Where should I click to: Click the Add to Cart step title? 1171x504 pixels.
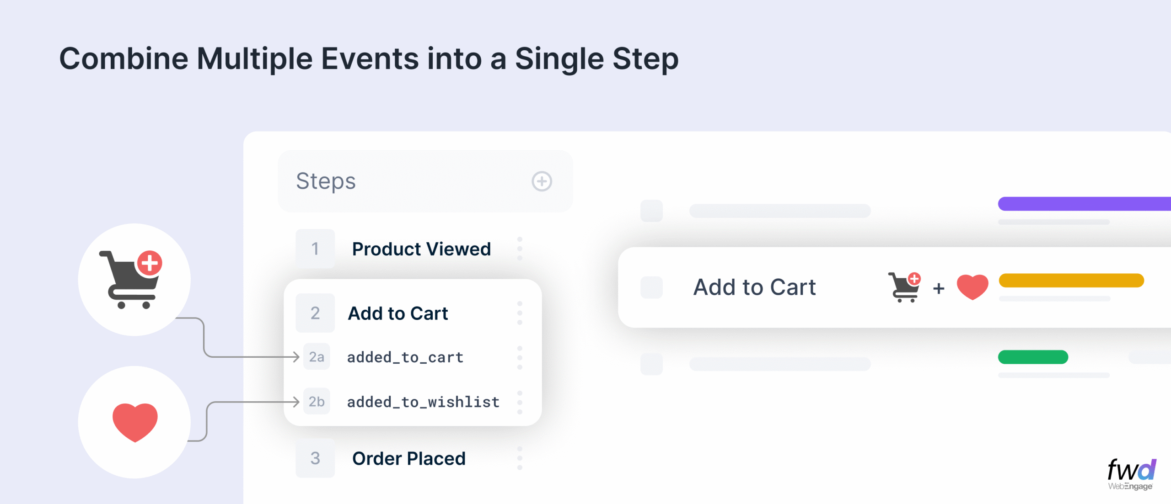click(x=398, y=313)
